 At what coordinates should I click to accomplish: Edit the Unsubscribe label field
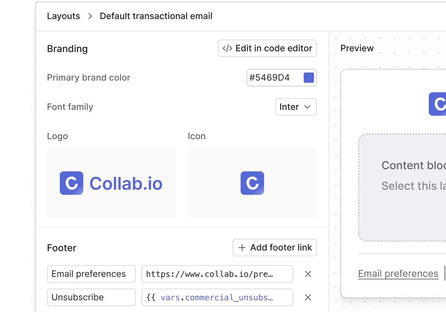click(91, 297)
